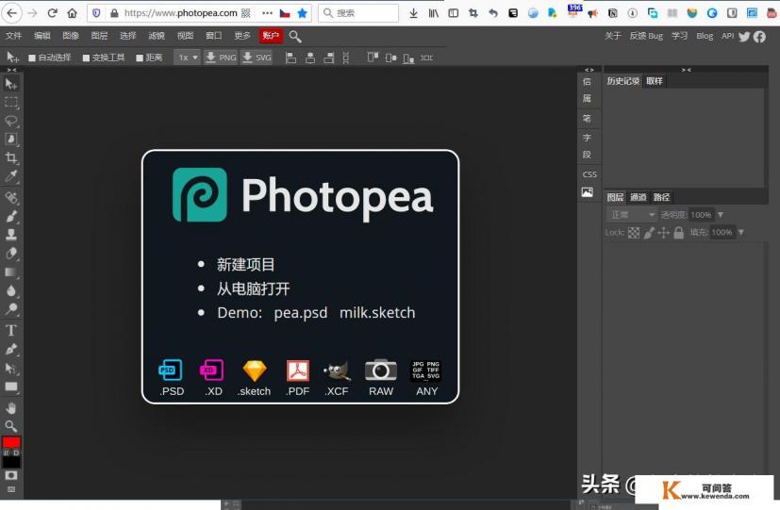Select the Eraser tool
780x510 pixels.
11,254
